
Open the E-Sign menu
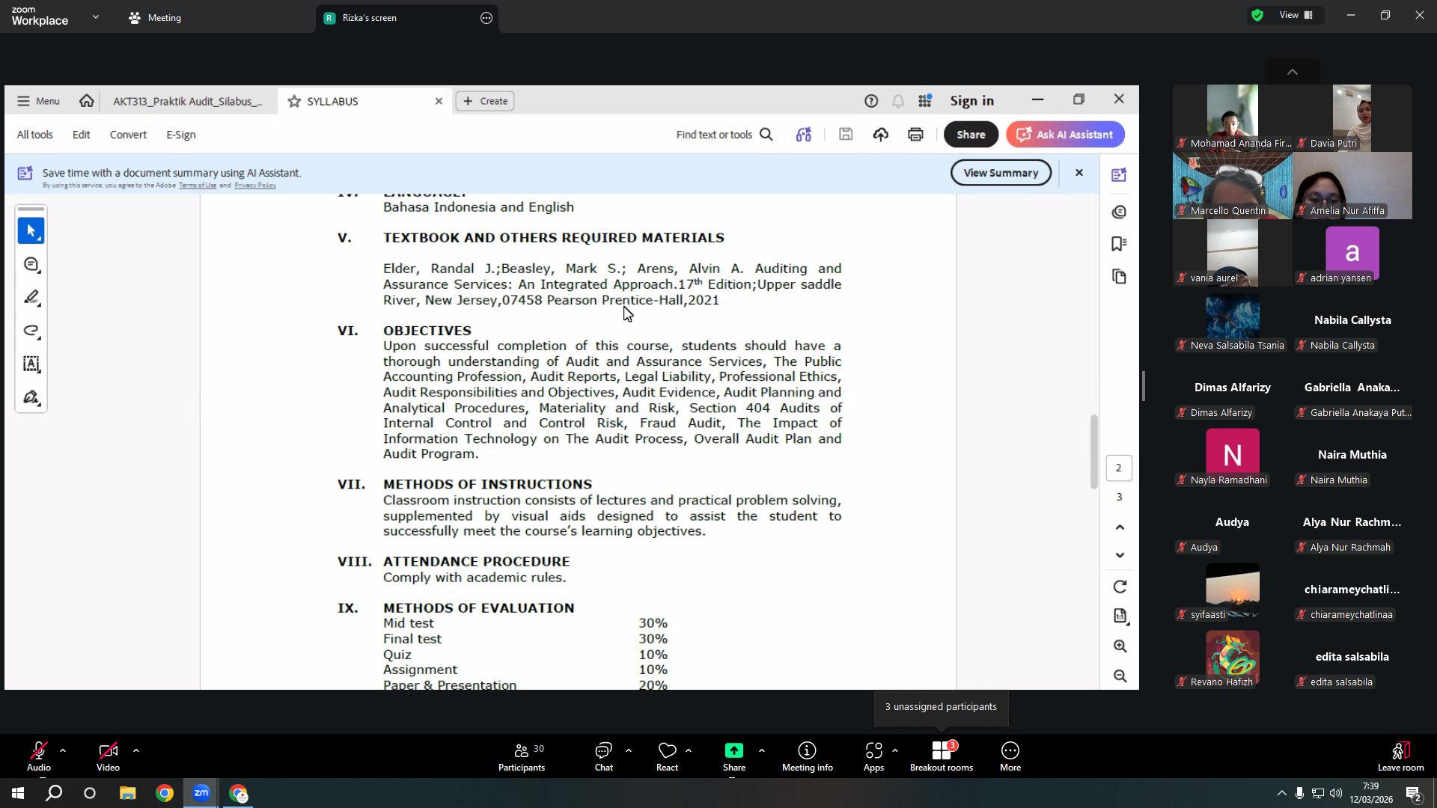(180, 135)
